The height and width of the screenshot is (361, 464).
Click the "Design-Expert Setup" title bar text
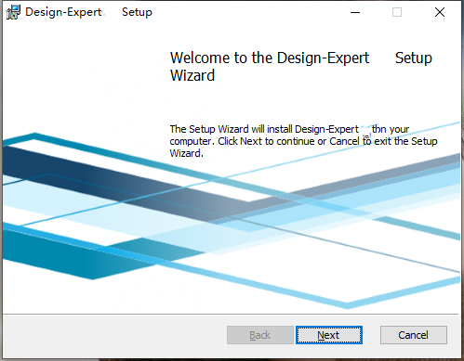click(88, 12)
